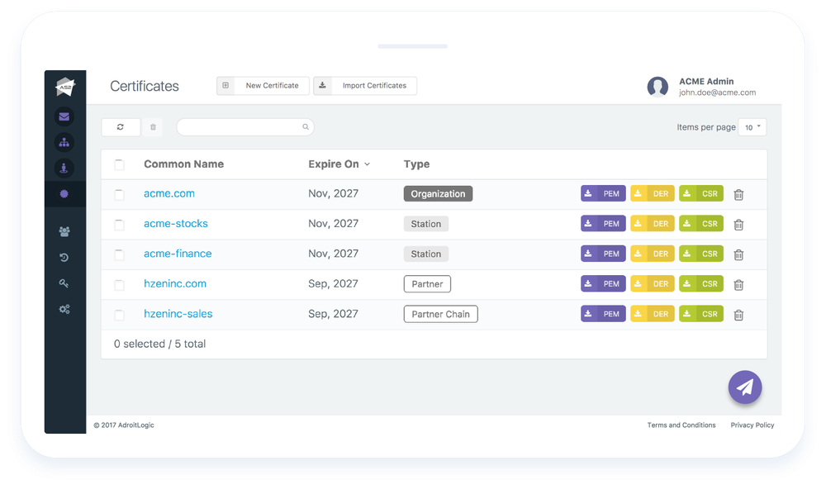Open the stations sidebar icon
Viewport: 826px width, 489px height.
coord(64,169)
